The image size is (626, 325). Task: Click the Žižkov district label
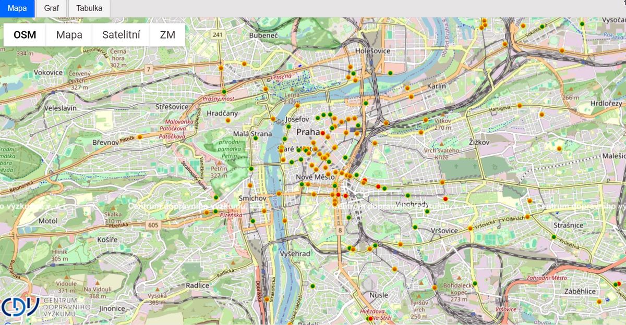point(479,142)
